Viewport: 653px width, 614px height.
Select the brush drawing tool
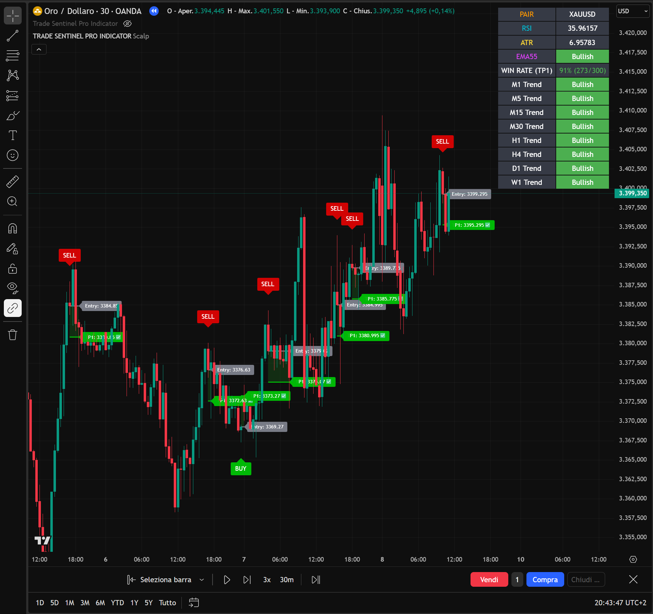[x=13, y=116]
